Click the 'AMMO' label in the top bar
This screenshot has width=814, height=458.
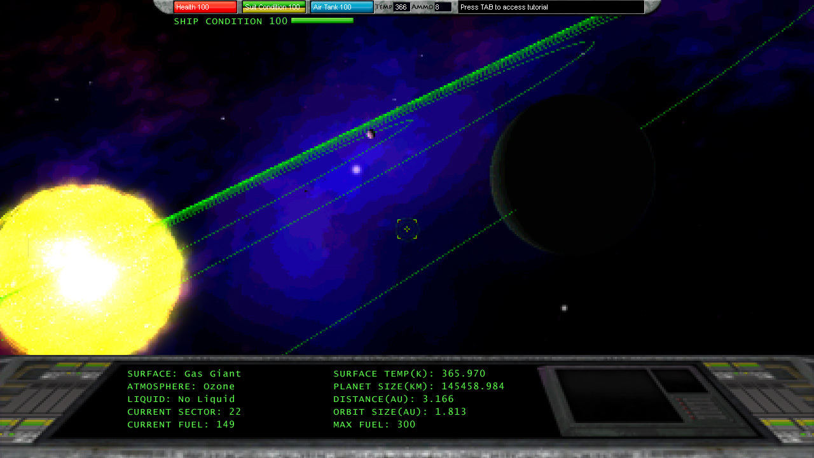pyautogui.click(x=422, y=7)
